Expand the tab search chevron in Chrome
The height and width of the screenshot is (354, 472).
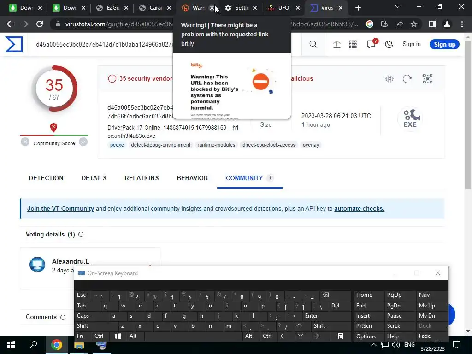click(x=398, y=6)
